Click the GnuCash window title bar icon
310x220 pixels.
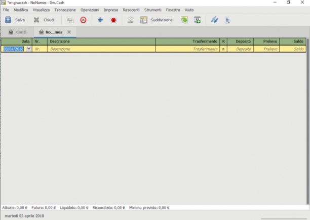pyautogui.click(x=4, y=3)
